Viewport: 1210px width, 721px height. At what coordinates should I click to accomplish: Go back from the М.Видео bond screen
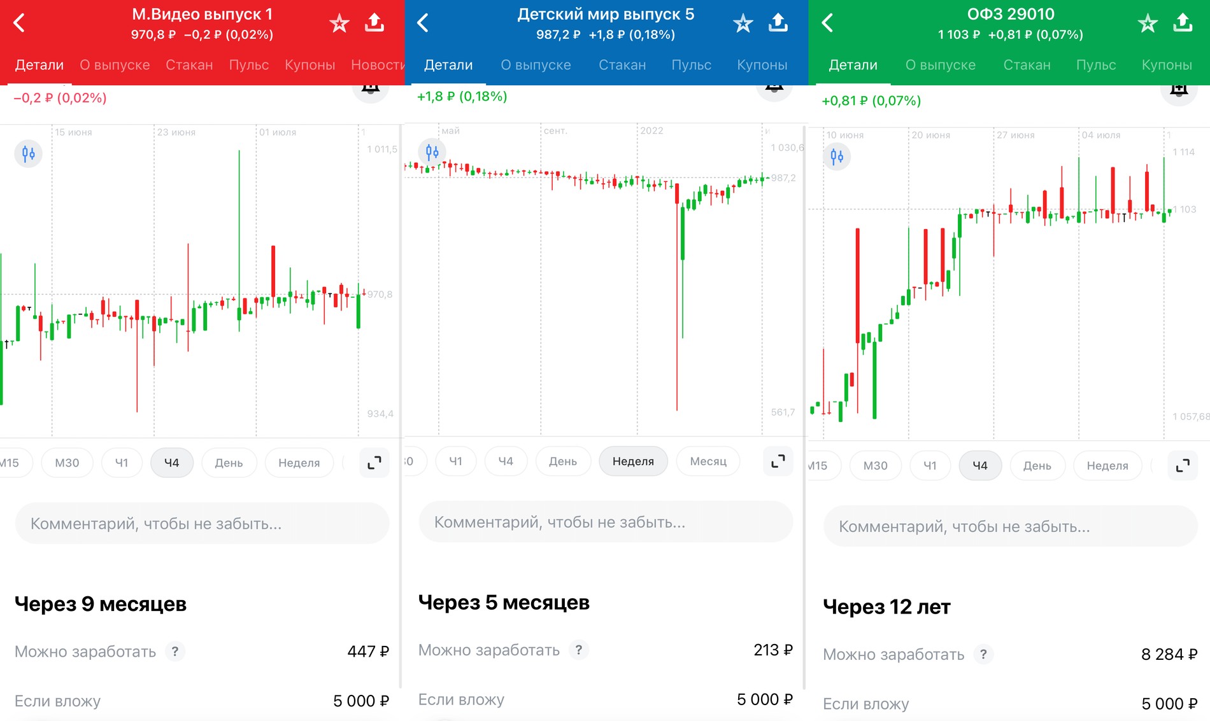(x=19, y=24)
